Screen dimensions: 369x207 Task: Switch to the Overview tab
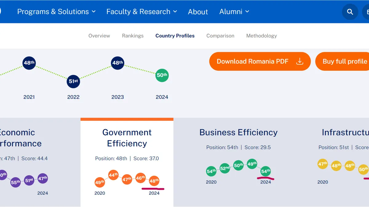(x=99, y=36)
